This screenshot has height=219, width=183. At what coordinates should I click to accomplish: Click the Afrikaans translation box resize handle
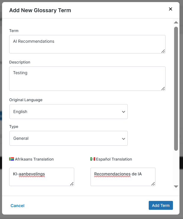point(72,184)
